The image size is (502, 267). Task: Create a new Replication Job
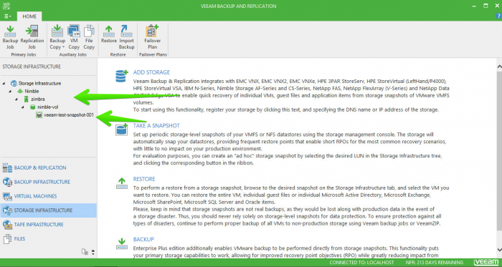(x=32, y=37)
